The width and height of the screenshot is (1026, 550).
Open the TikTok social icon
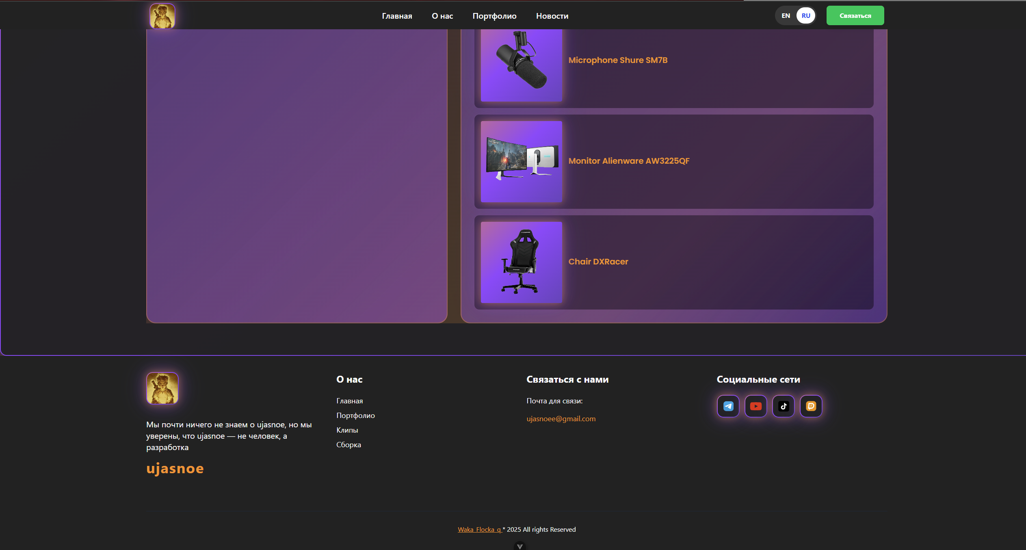point(783,406)
